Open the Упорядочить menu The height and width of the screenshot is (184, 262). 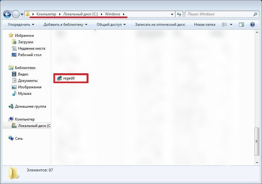click(21, 25)
